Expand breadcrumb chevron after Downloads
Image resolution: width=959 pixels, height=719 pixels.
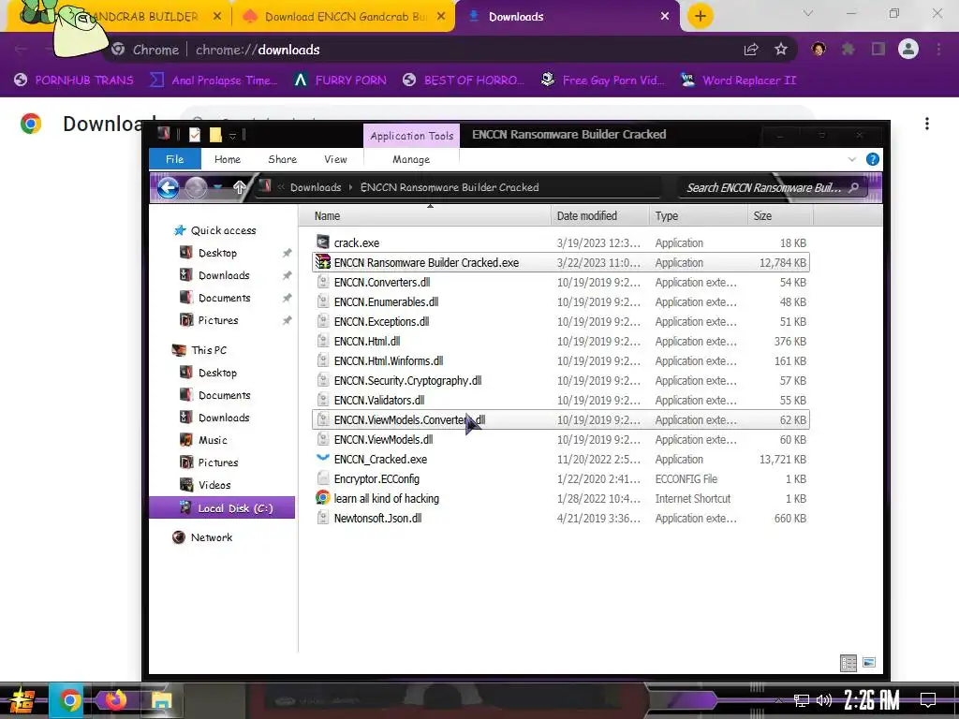351,187
